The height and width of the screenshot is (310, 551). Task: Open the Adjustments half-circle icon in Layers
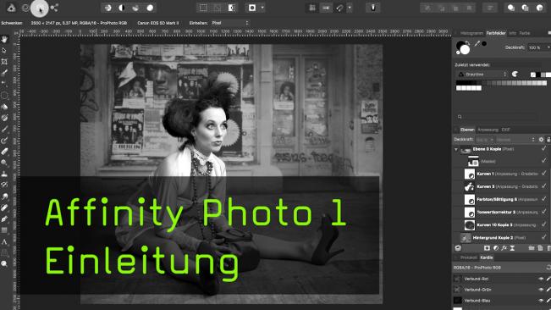[495, 248]
